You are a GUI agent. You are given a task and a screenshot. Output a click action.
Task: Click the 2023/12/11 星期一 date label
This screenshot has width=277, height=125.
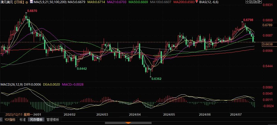coord(19,114)
